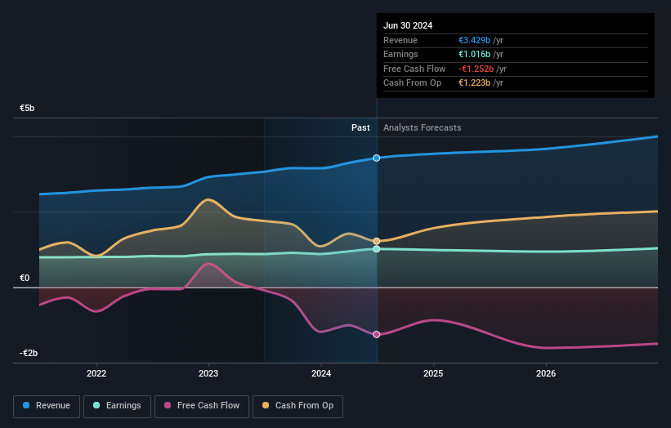This screenshot has width=671, height=428.
Task: Click the 'Revenue' row label in tooltip
Action: pos(400,40)
